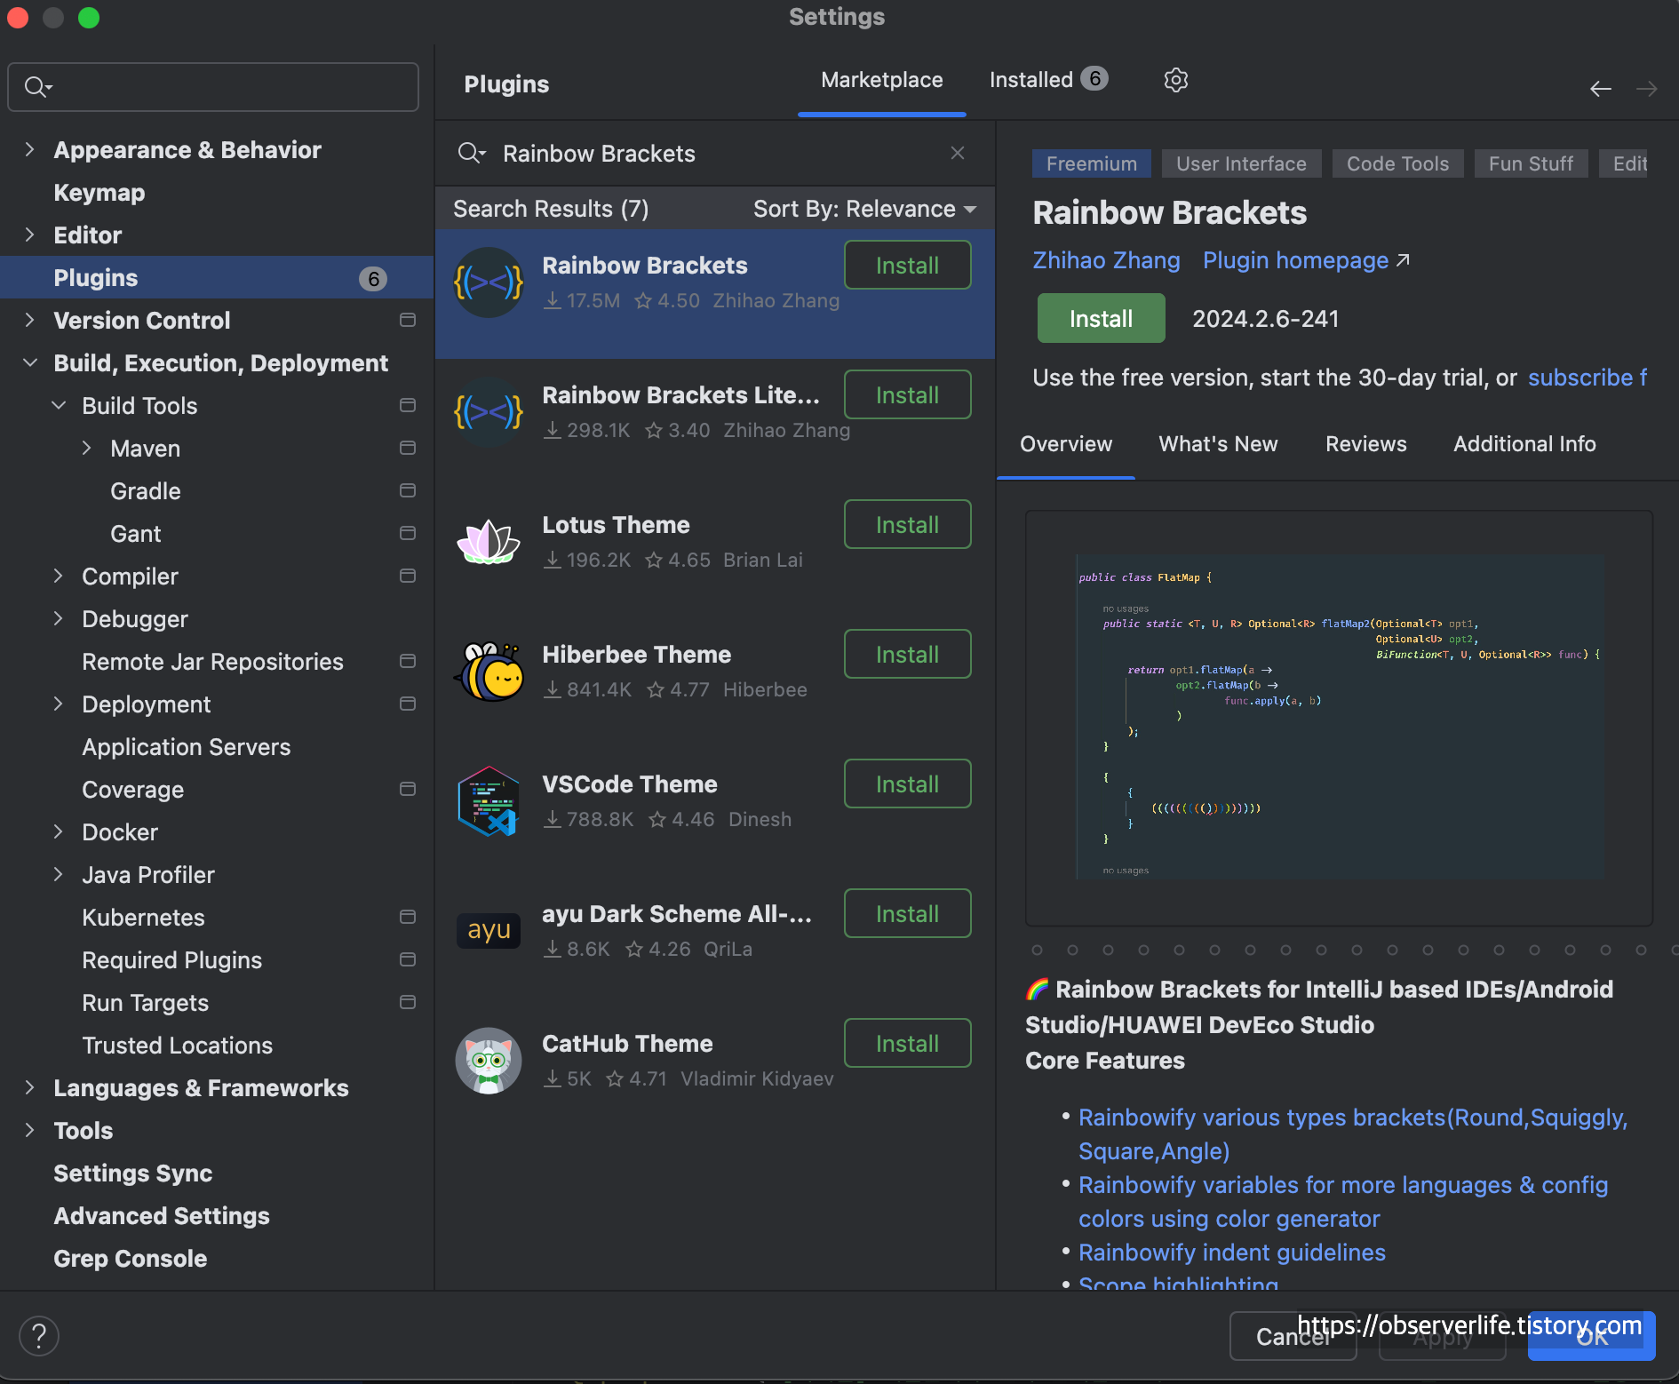The width and height of the screenshot is (1679, 1384).
Task: Click the project-level icon beside Maven
Action: coord(408,448)
